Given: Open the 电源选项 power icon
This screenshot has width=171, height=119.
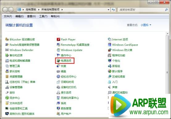Looking at the screenshot, I should (58, 61).
